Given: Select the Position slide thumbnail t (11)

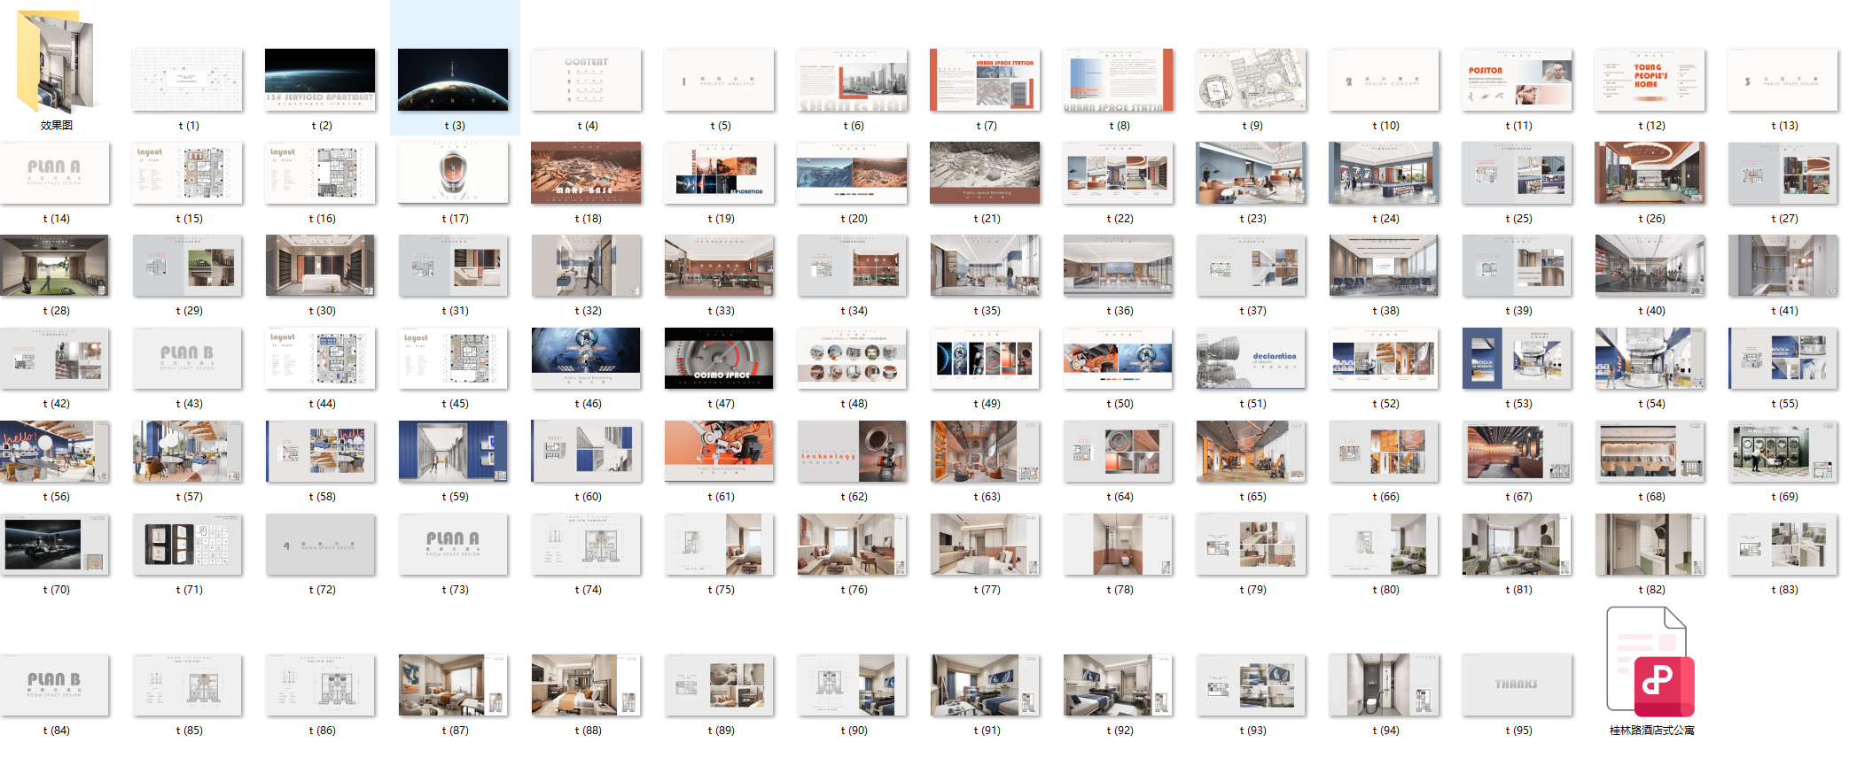Looking at the screenshot, I should pyautogui.click(x=1517, y=80).
